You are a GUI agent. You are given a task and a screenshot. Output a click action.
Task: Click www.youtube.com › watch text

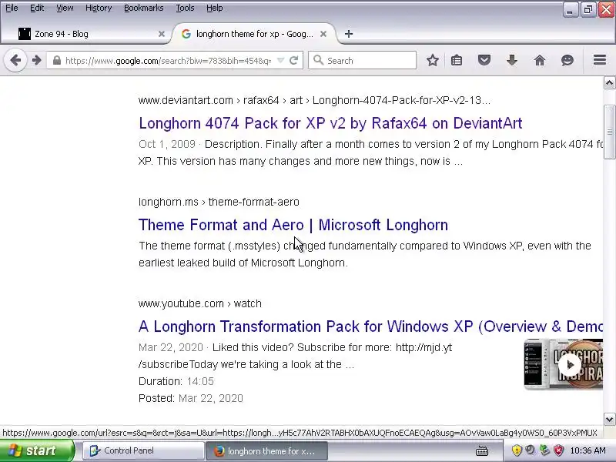[200, 303]
